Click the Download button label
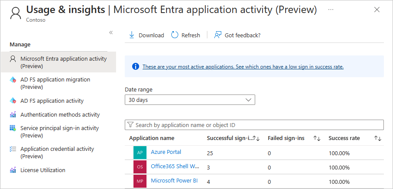Image resolution: width=393 pixels, height=189 pixels. (151, 36)
